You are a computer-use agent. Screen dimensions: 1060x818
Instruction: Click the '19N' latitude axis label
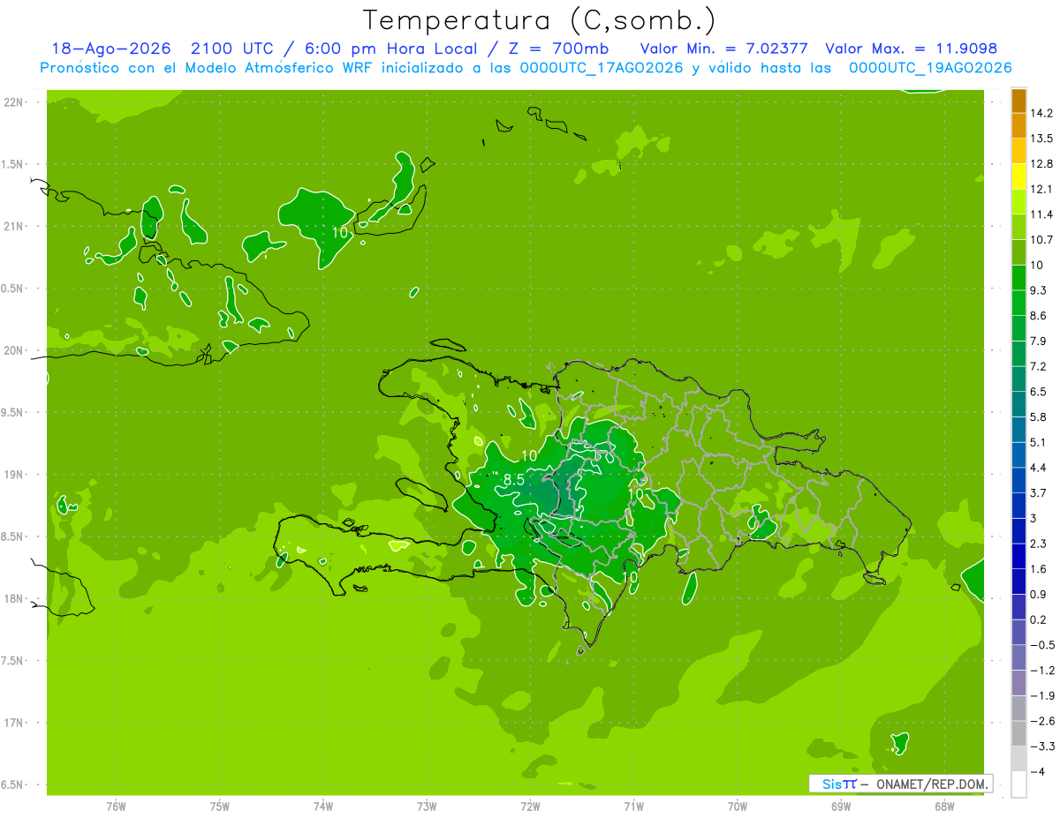[x=13, y=475]
